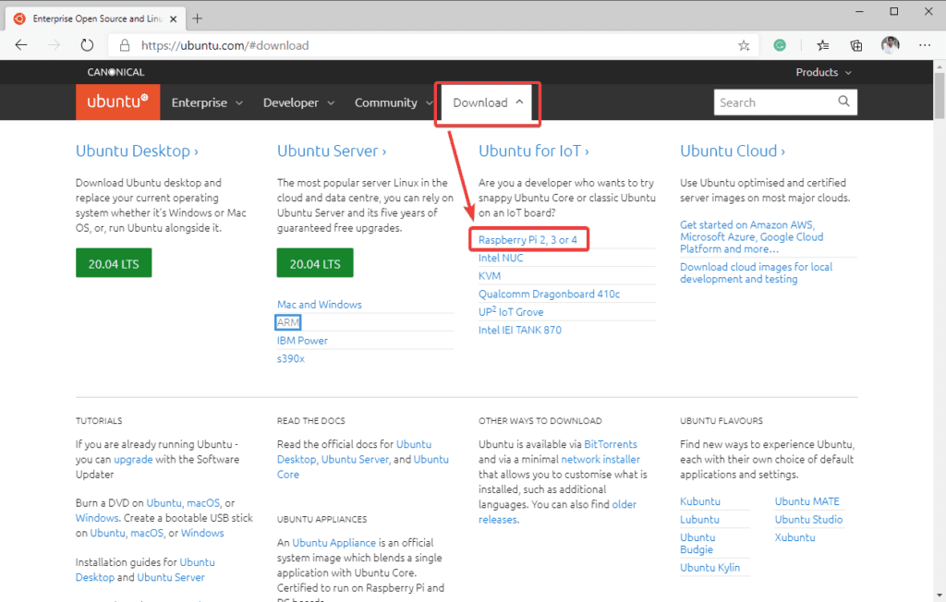Click into the Search input field
Viewport: 946px width, 602px height.
[774, 102]
